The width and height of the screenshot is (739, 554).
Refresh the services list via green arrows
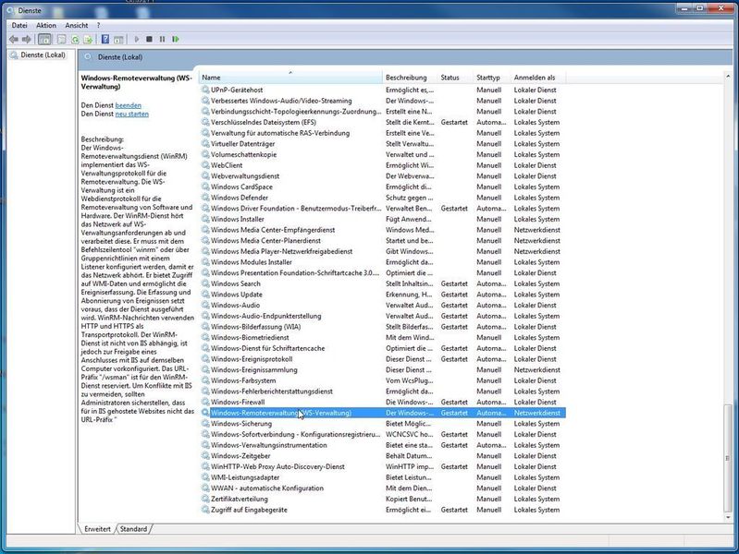tap(75, 40)
